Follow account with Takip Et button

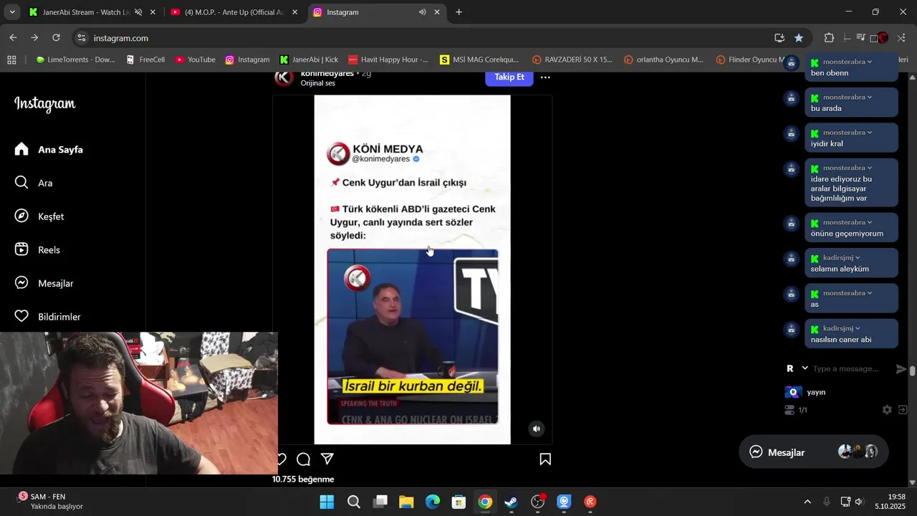tap(509, 77)
